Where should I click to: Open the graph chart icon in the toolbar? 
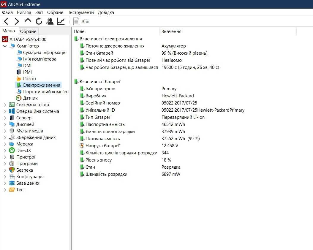61,21
